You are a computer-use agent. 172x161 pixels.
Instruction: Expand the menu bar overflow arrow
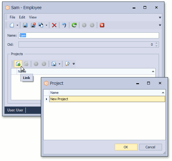pyautogui.click(x=160, y=18)
